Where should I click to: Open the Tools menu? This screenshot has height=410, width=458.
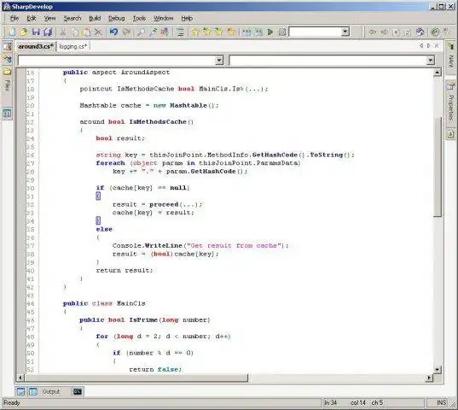click(x=139, y=19)
